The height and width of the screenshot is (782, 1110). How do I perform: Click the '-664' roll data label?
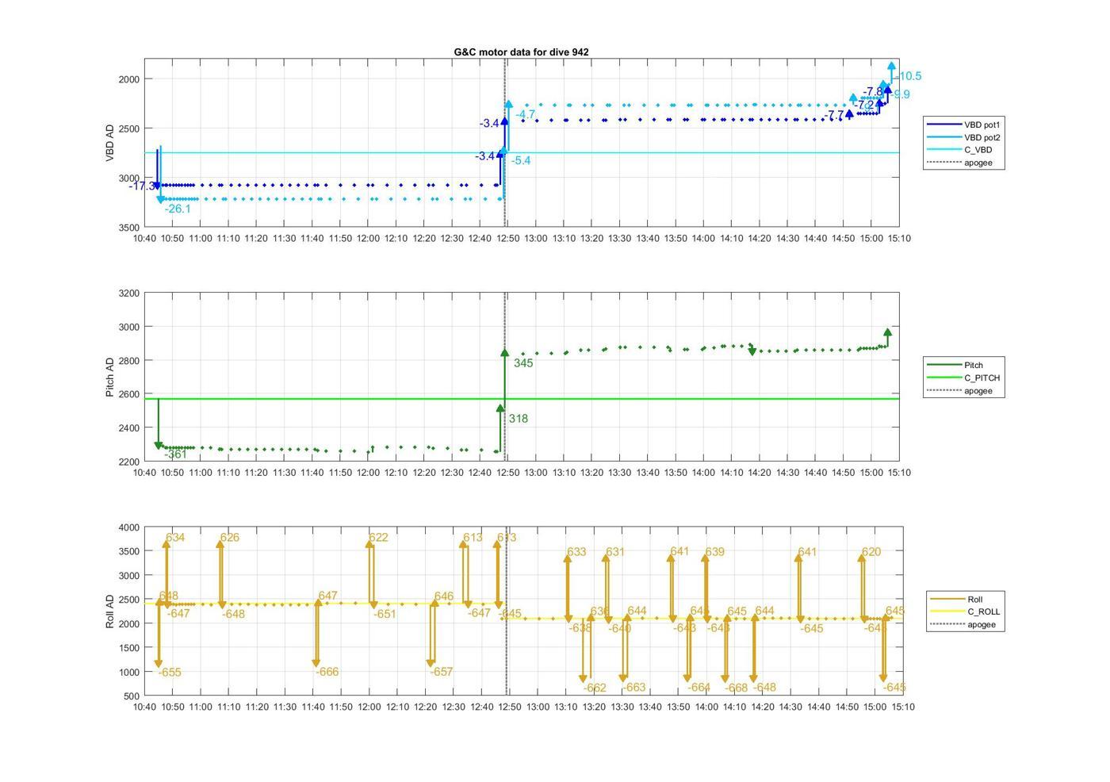tap(699, 688)
